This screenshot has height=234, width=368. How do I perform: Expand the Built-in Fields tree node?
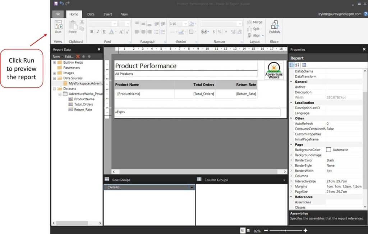tap(55, 63)
